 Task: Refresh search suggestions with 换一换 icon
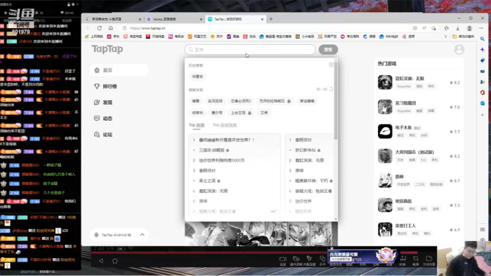point(331,89)
